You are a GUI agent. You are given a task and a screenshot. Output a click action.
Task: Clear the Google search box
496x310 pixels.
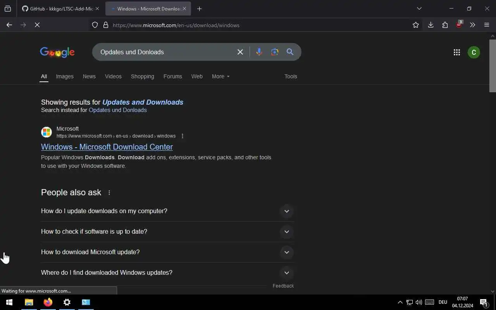pyautogui.click(x=240, y=52)
